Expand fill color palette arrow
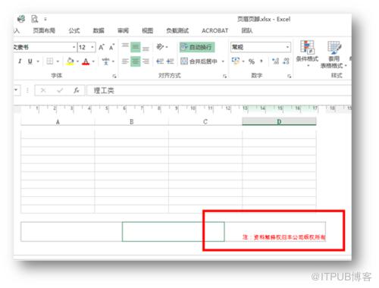The image size is (379, 288). click(77, 61)
